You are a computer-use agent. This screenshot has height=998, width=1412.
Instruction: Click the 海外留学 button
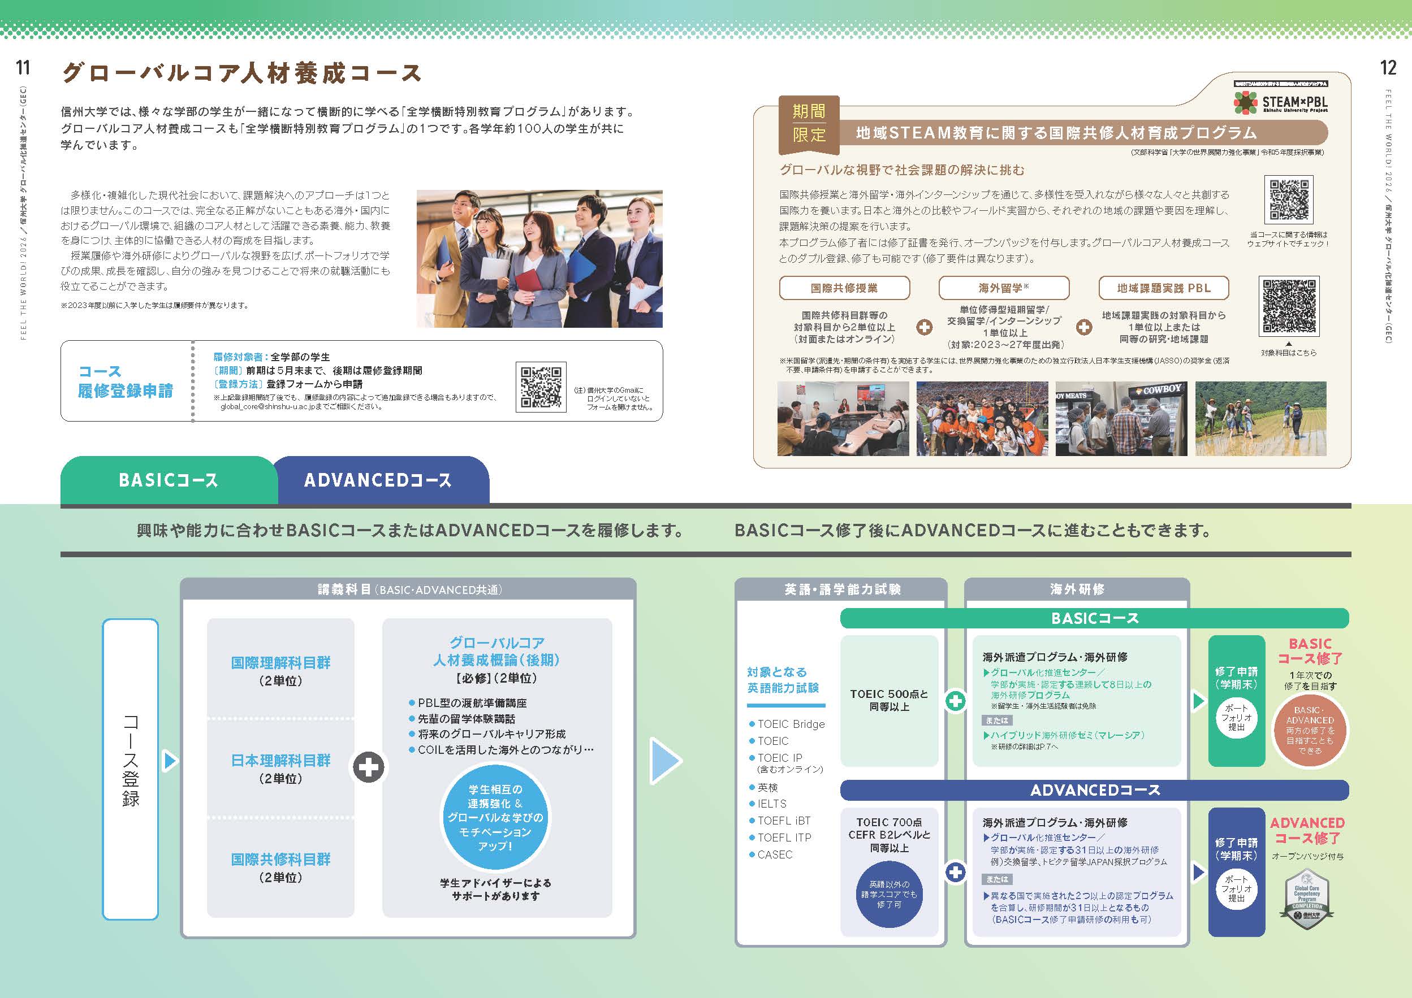coord(1004,288)
